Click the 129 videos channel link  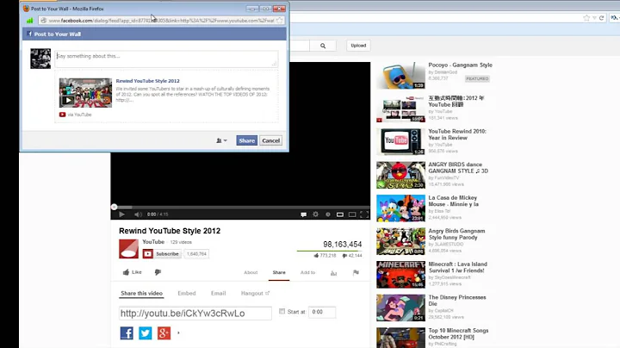click(x=181, y=242)
